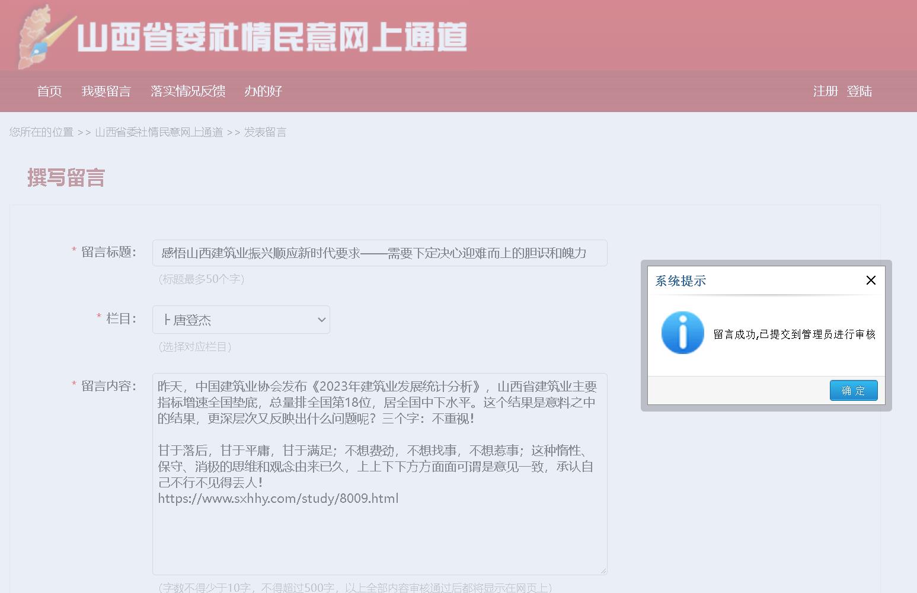Image resolution: width=917 pixels, height=593 pixels.
Task: Open breadcrumb link 山西省委社情民意网上通道
Action: click(x=159, y=132)
